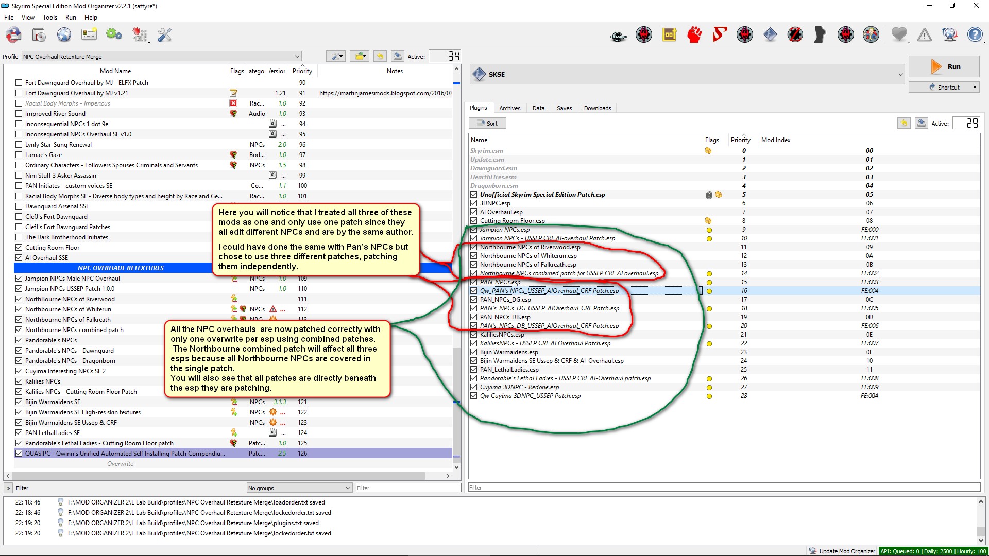Switch to the Archives tab
The image size is (989, 556).
509,108
